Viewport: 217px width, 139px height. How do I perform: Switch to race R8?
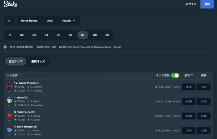95,35
